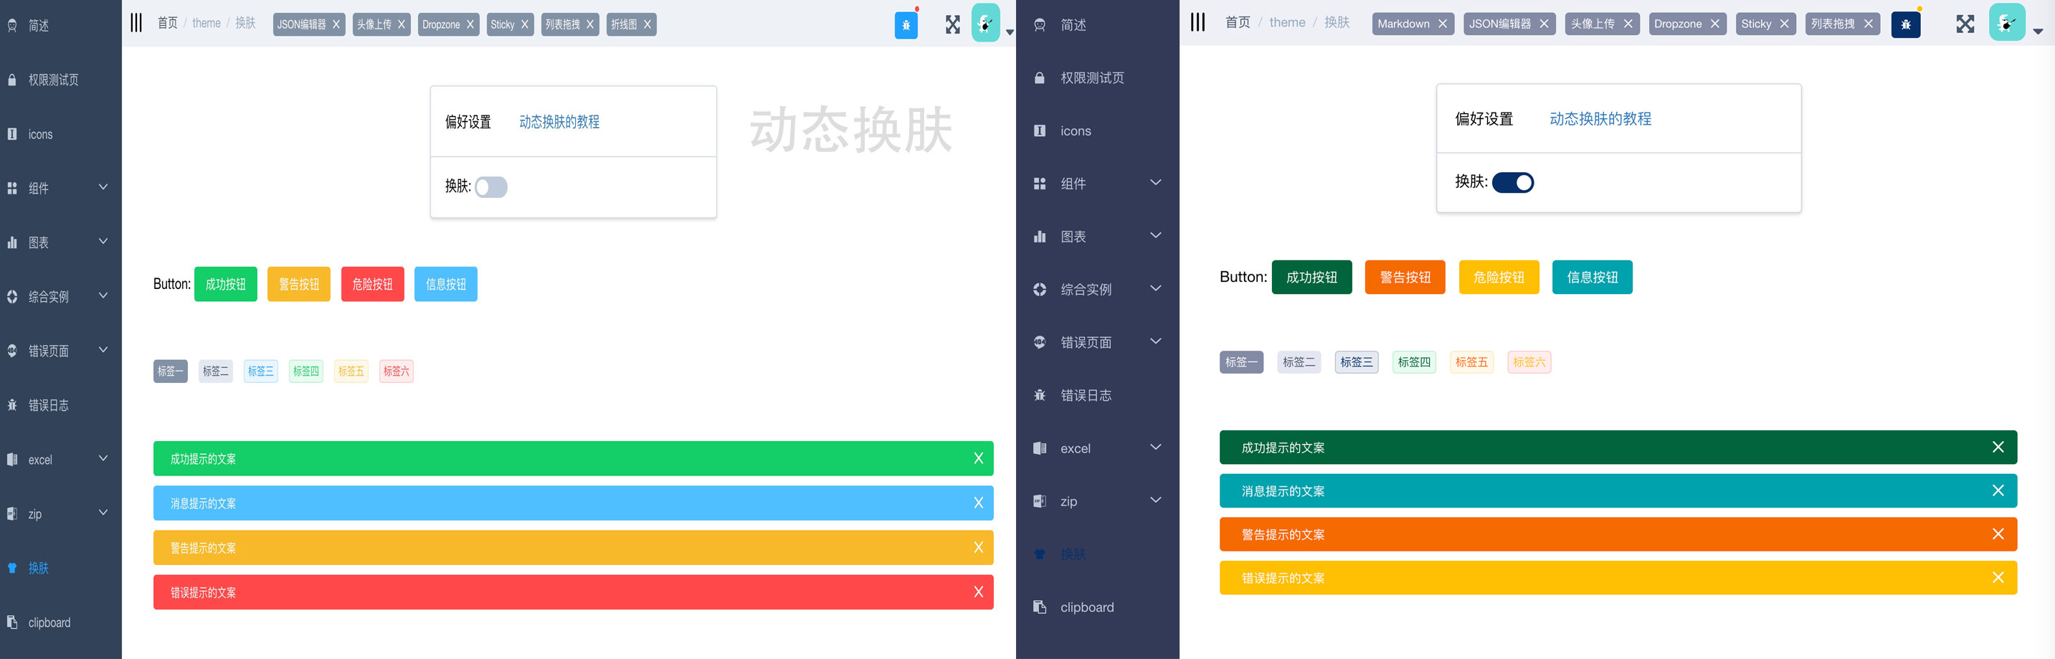Image resolution: width=2055 pixels, height=659 pixels.
Task: Click the light blue bug error-log icon
Action: 906,24
